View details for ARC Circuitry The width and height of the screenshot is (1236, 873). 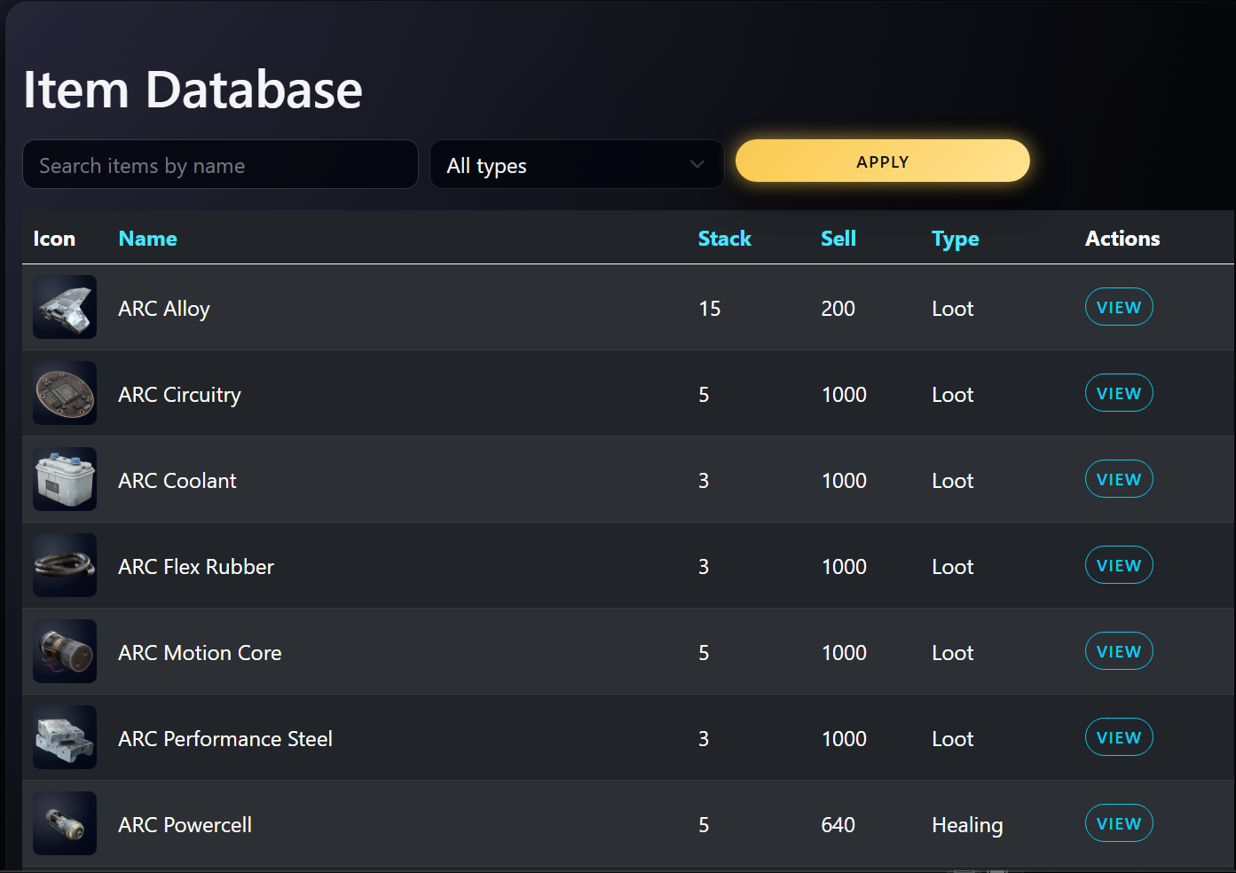tap(1119, 393)
